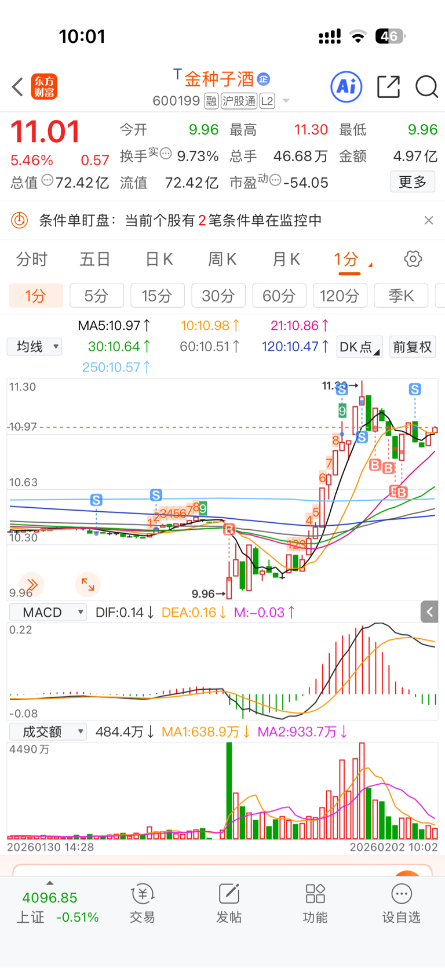
Task: Select the 5分 period chip
Action: click(x=97, y=296)
